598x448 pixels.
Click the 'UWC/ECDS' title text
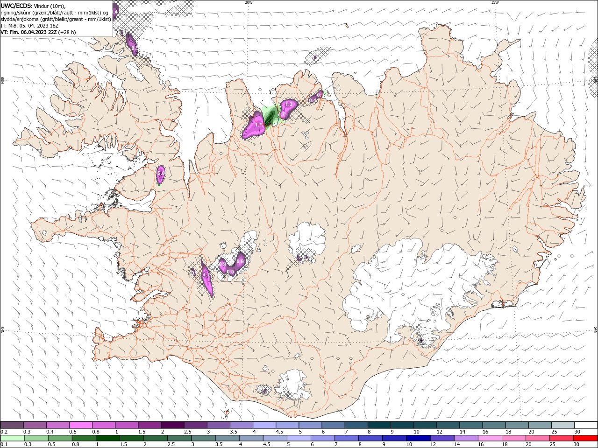click(16, 6)
